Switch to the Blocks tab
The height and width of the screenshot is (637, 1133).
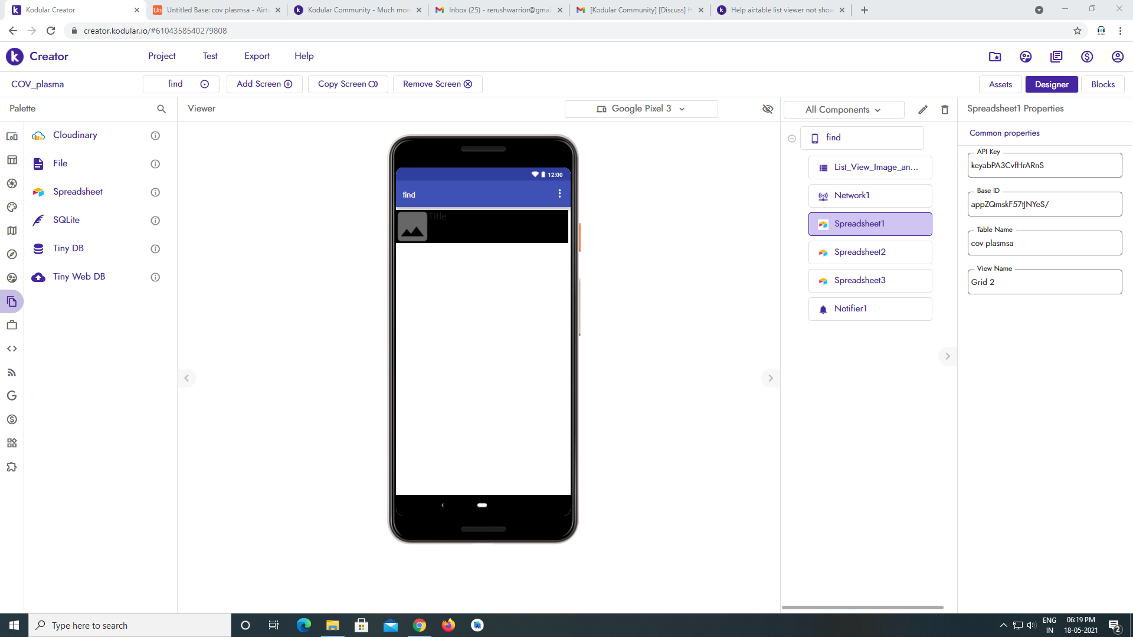(x=1102, y=84)
